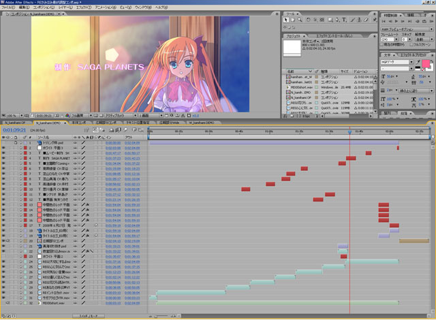Select the Hand tool
436x320 pixels.
(292, 20)
